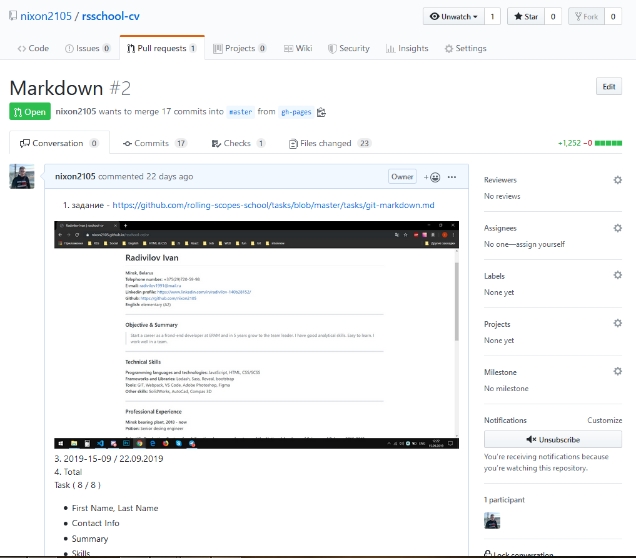Image resolution: width=636 pixels, height=558 pixels.
Task: Copy the gh-pages branch name to clipboard
Action: (x=321, y=112)
